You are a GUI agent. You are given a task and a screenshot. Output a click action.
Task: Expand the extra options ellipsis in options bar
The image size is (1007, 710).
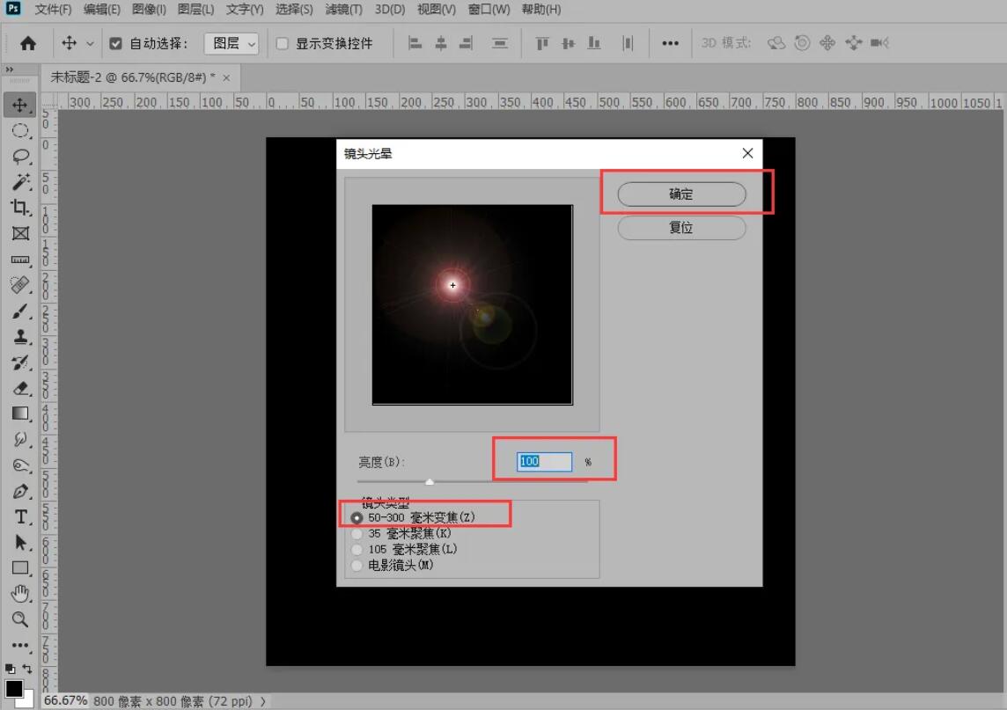(x=671, y=42)
